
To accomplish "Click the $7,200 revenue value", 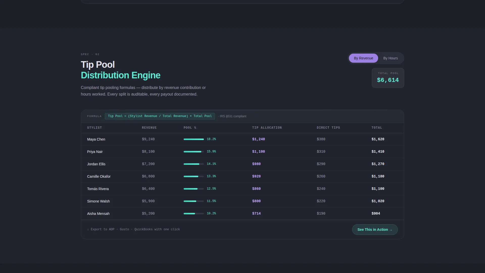I will [x=148, y=164].
